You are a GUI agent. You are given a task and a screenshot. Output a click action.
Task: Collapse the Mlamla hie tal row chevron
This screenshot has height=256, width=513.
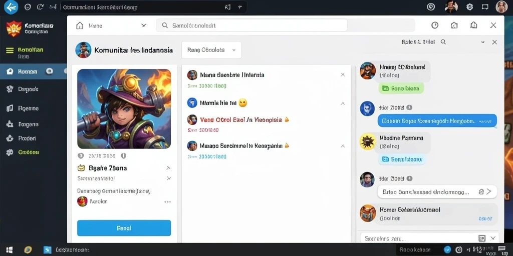pos(343,103)
